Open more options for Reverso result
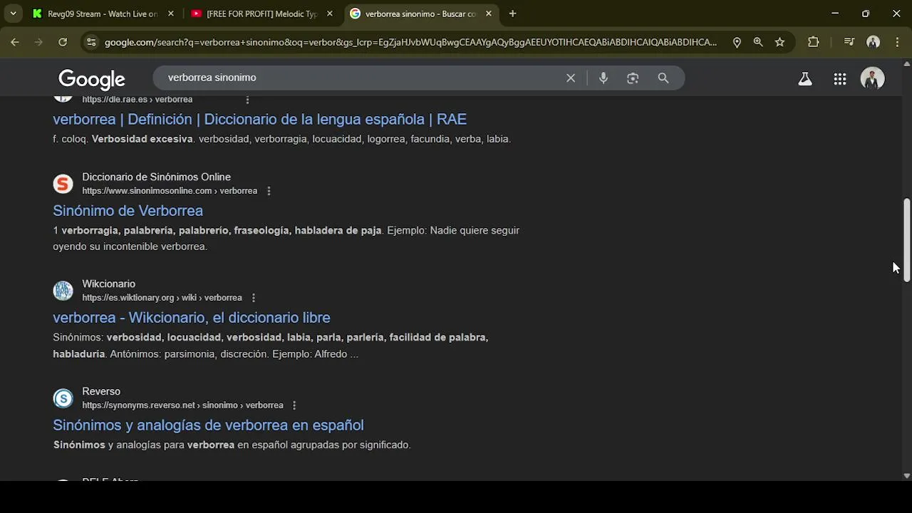 (294, 405)
